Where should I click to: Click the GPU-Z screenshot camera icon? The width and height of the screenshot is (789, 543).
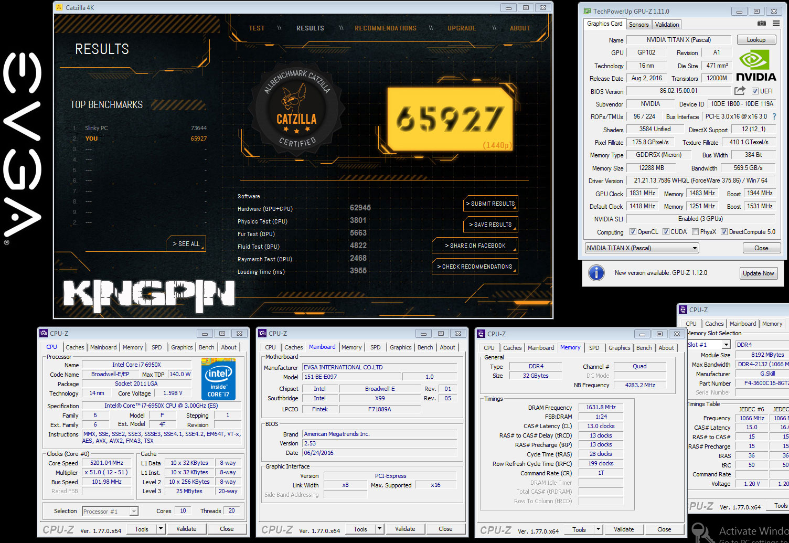tap(761, 24)
